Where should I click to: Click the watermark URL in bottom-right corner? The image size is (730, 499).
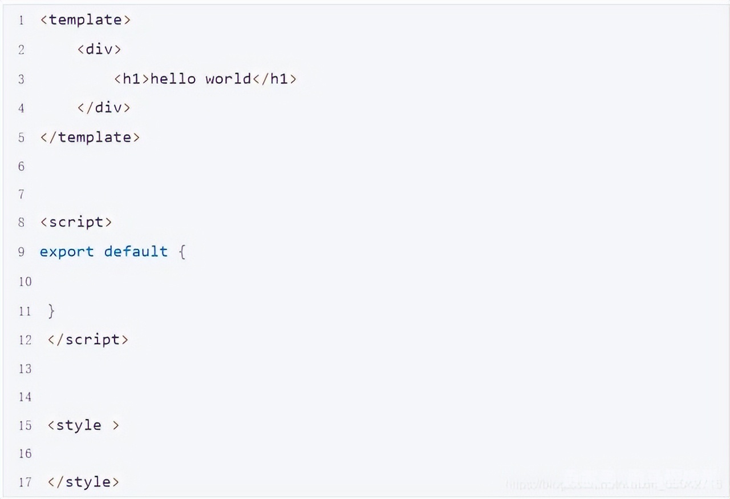click(x=613, y=484)
